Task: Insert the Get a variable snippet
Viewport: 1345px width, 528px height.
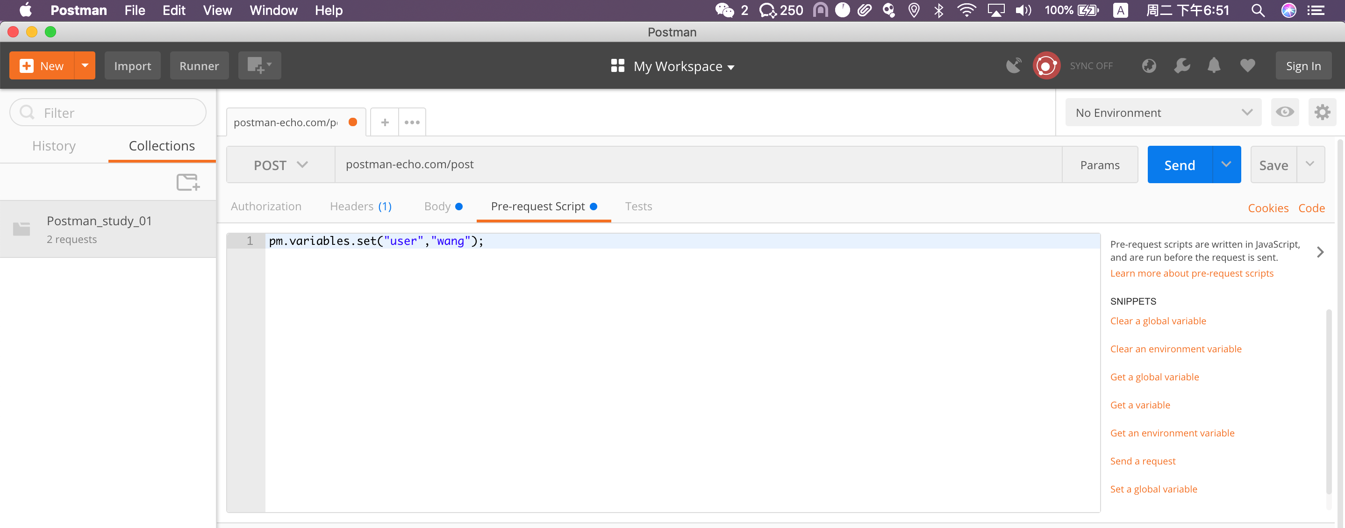Action: coord(1140,405)
